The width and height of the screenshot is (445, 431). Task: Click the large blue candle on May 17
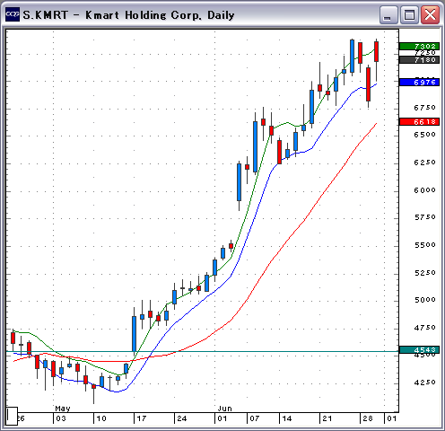pos(134,334)
